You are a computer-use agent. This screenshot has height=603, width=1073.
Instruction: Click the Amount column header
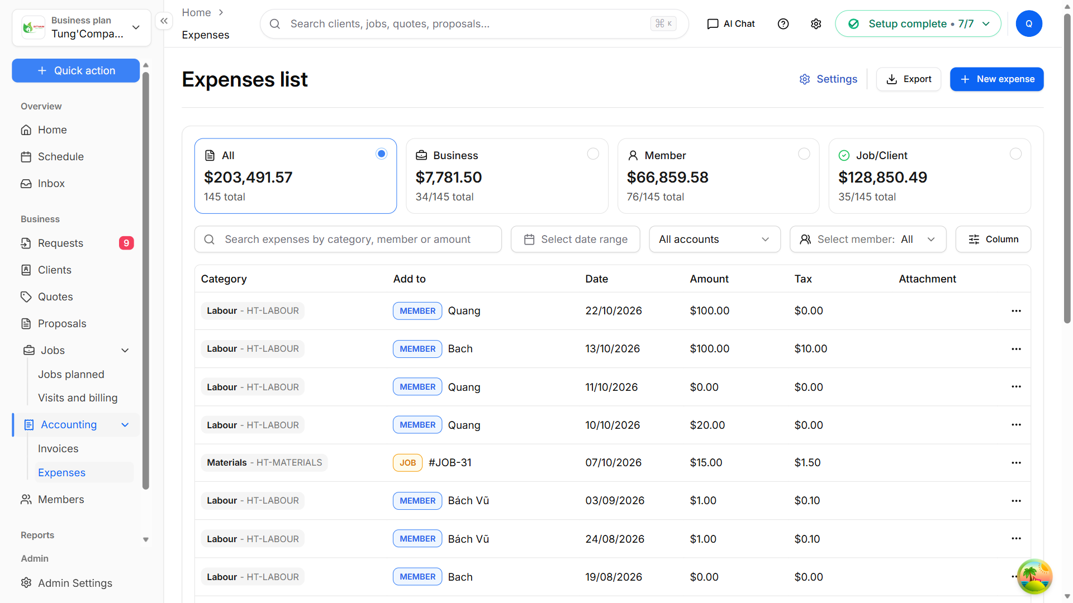click(x=709, y=279)
